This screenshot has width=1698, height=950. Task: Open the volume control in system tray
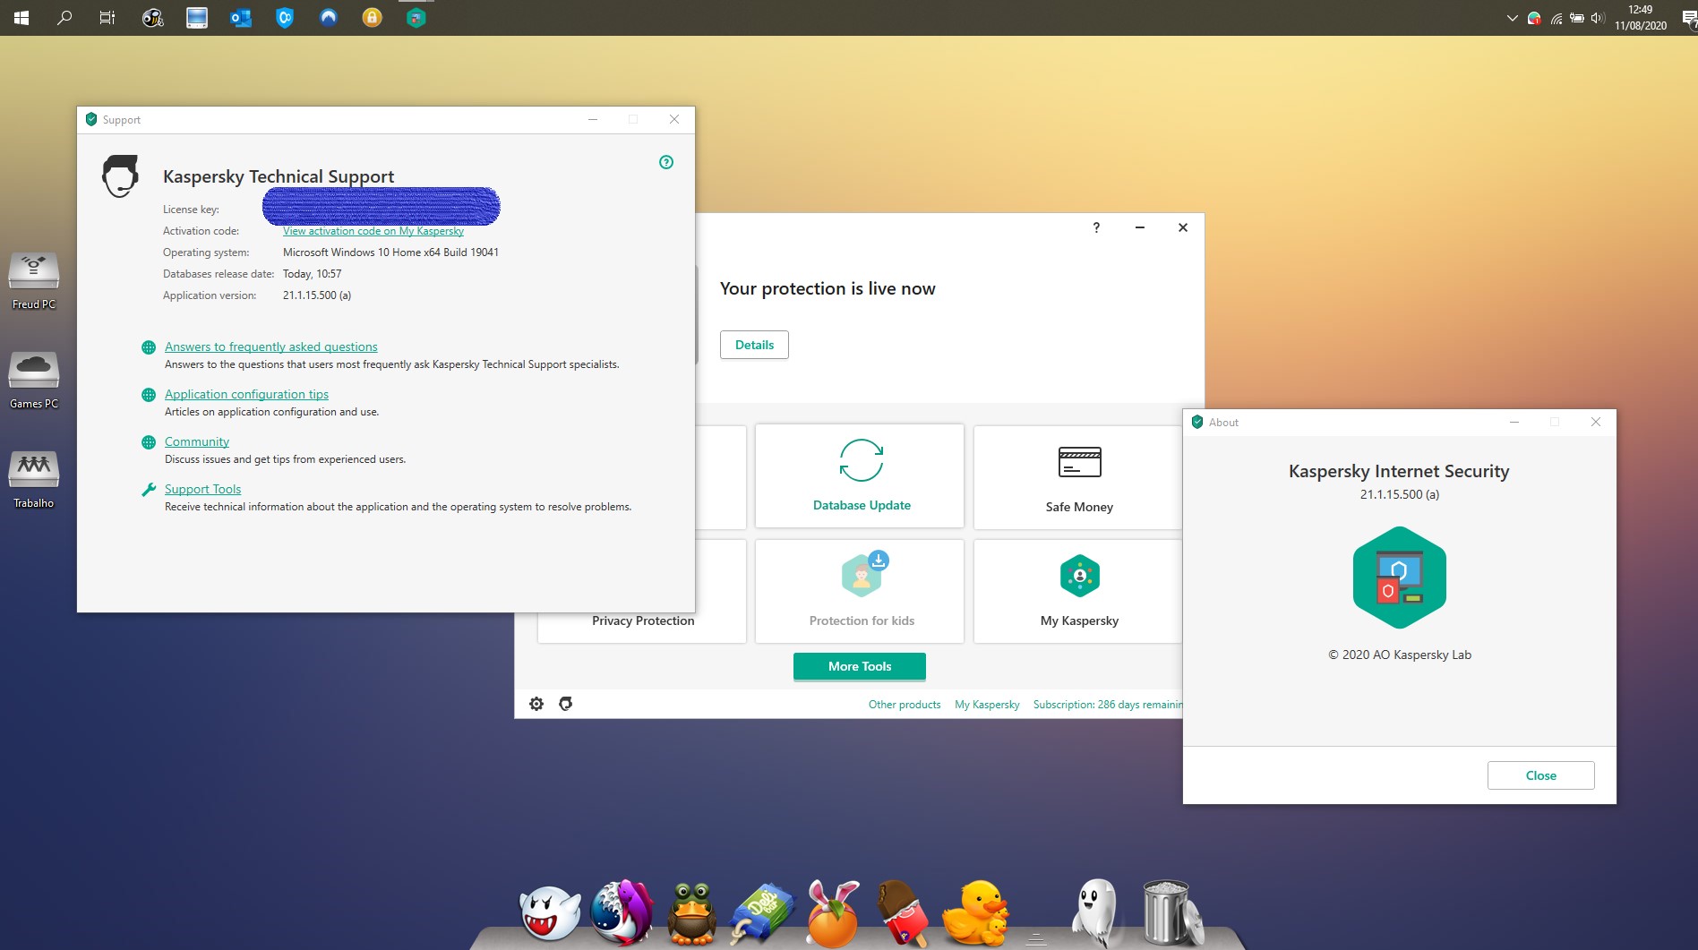(1598, 18)
